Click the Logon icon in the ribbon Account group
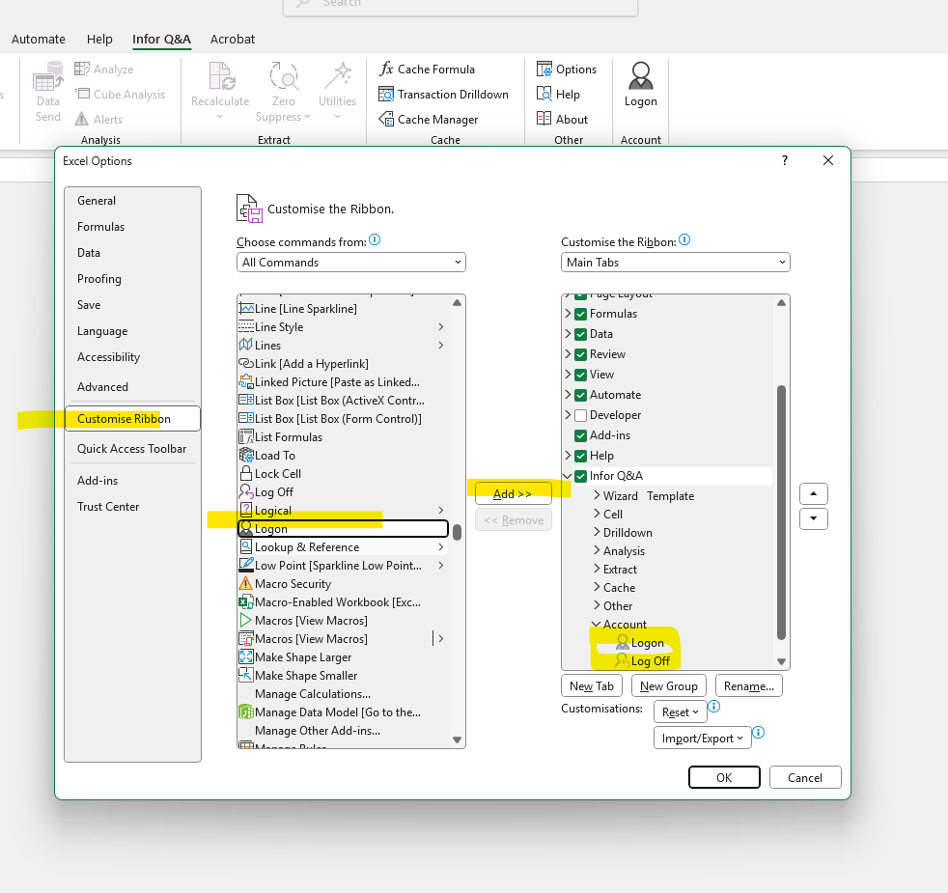Viewport: 948px width, 893px height. (x=641, y=76)
